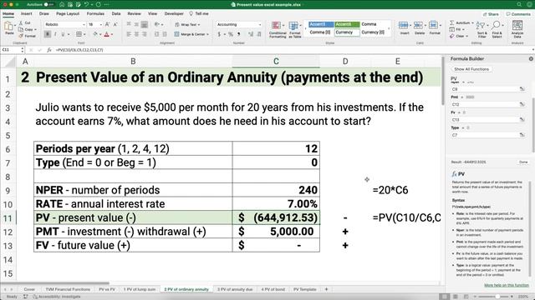This screenshot has width=535, height=300.
Task: Click Show All Functions in Formula Builder
Action: coord(471,69)
